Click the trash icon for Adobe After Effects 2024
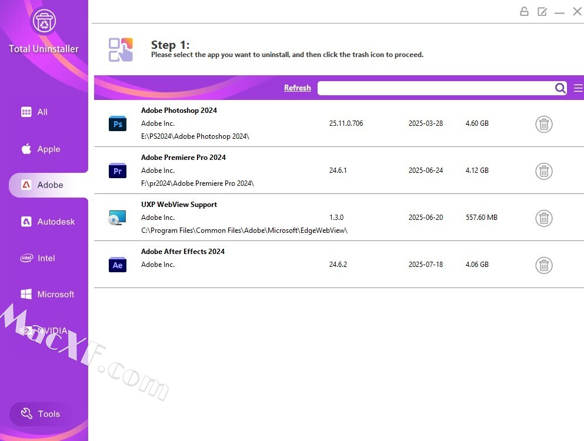This screenshot has width=584, height=441. click(544, 265)
